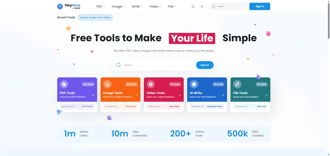Open the Video dropdown menu

coord(155,6)
